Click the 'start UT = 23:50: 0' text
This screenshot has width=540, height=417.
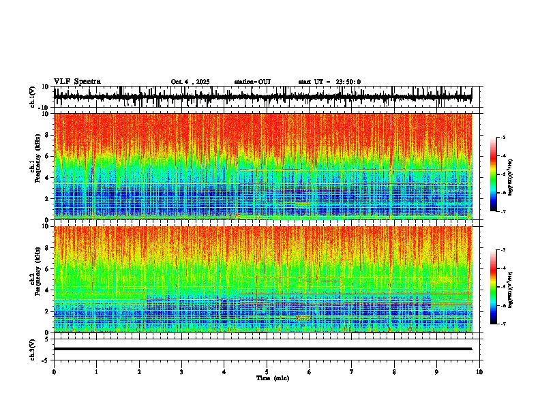point(329,82)
